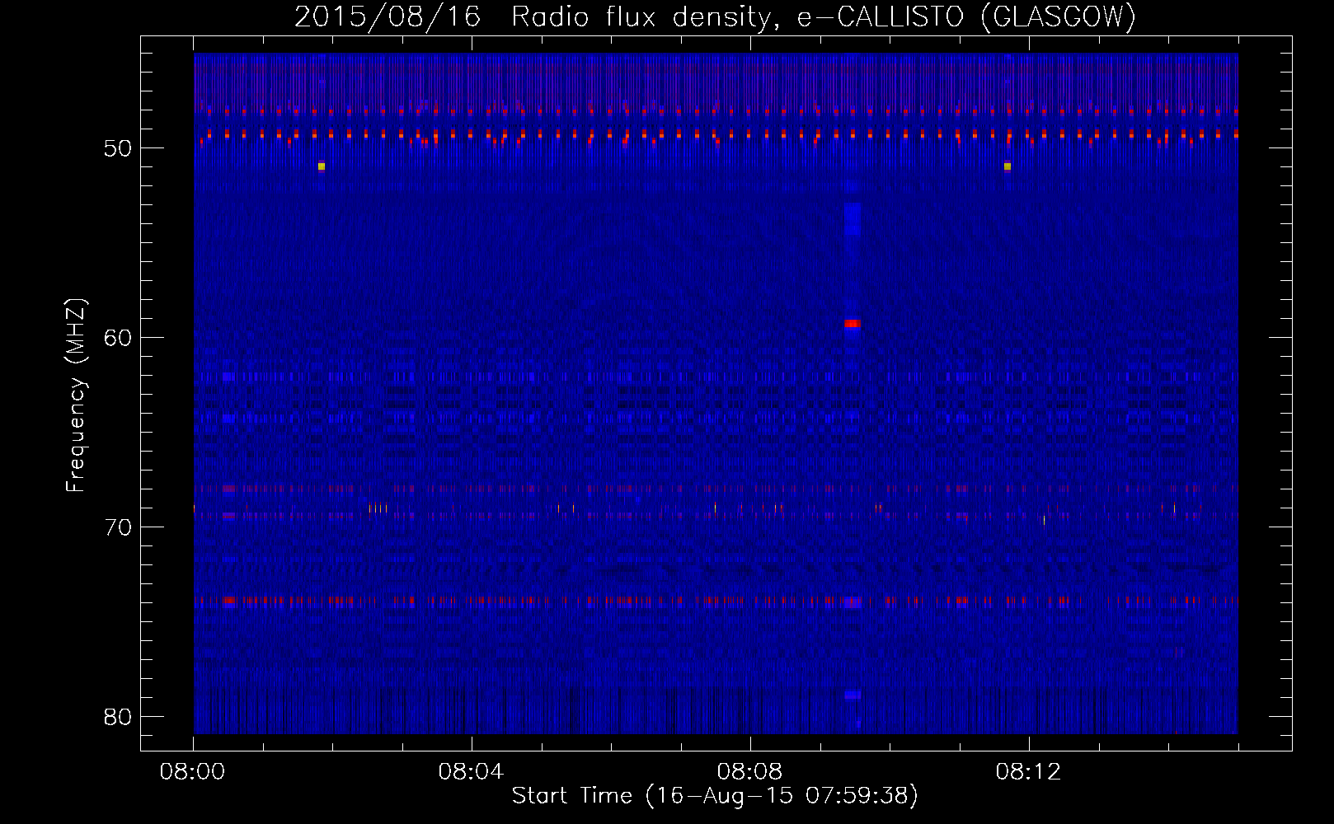Select the "Frequency (MHZ)" vertical axis label
This screenshot has width=1334, height=824.
pos(76,396)
